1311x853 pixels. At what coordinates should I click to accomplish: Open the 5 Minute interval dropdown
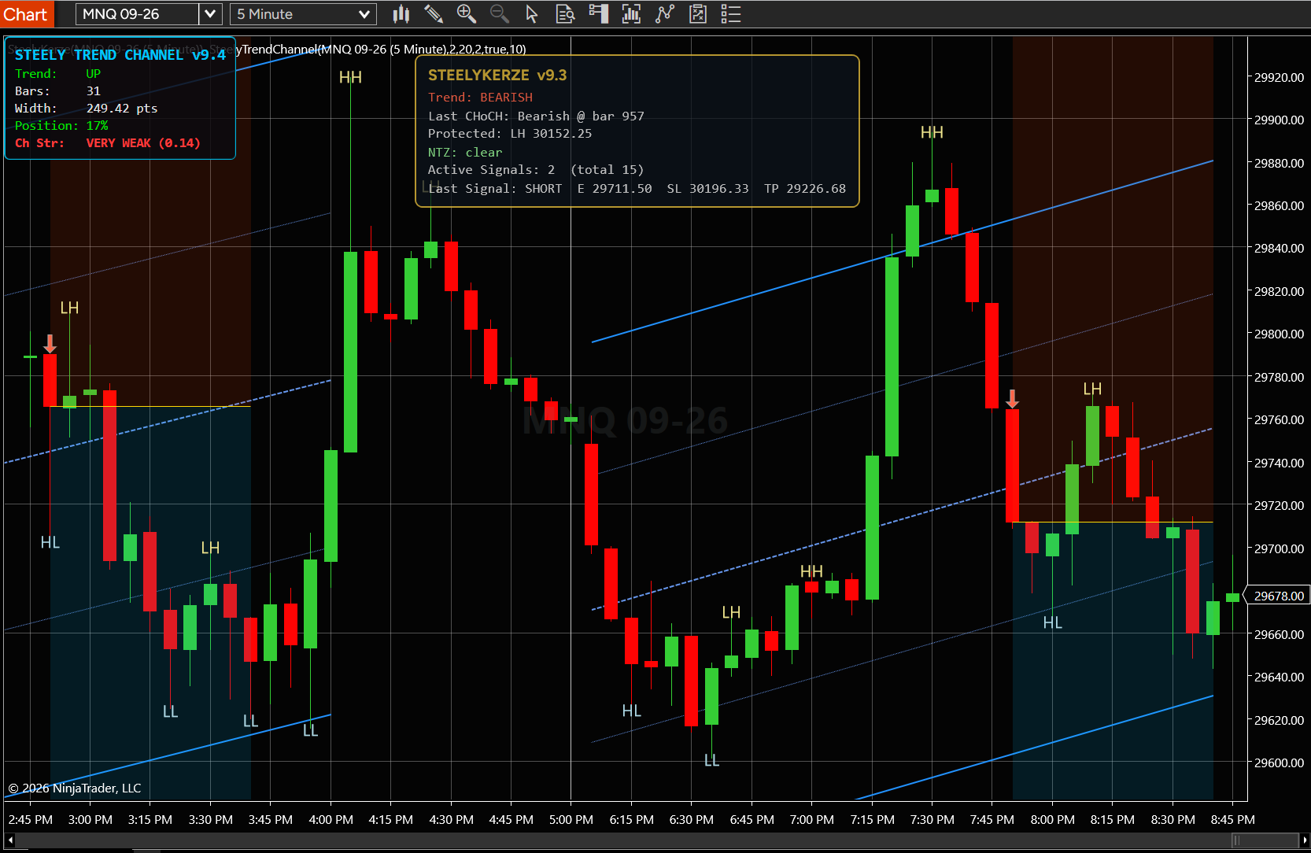(303, 14)
